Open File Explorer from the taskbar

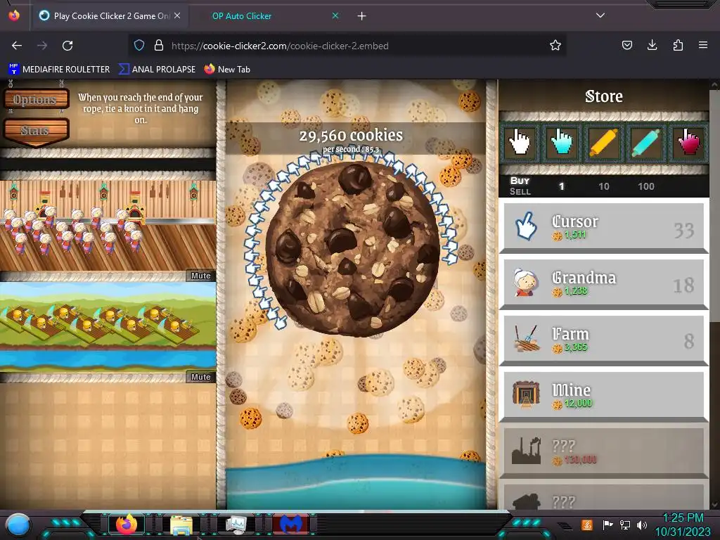coord(181,525)
